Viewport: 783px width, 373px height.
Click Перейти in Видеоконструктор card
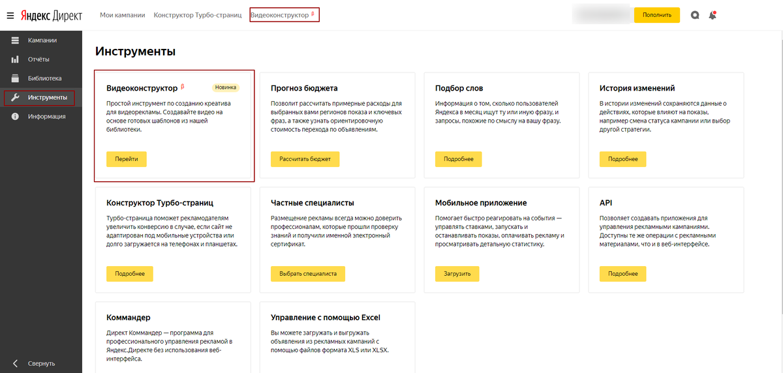tap(127, 159)
